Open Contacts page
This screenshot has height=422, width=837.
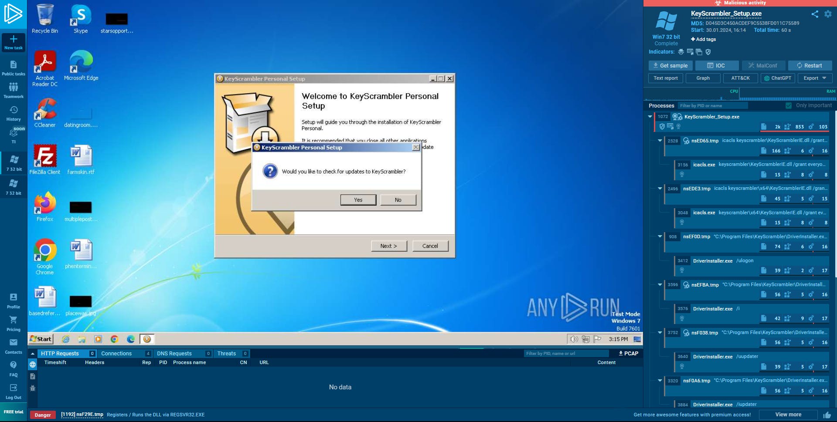(x=14, y=346)
